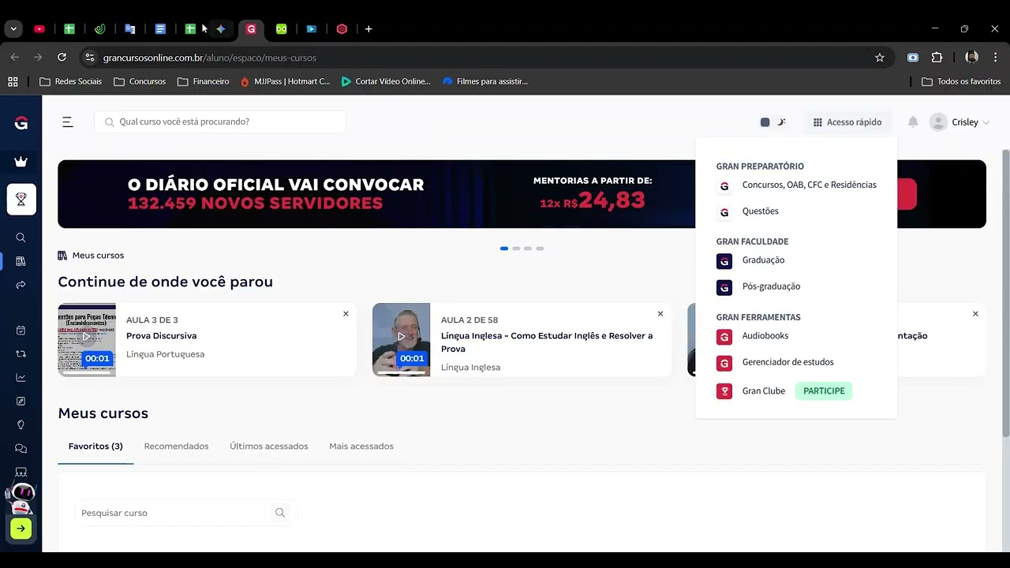Switch to the Mais acessados tab
The height and width of the screenshot is (568, 1010).
point(361,447)
